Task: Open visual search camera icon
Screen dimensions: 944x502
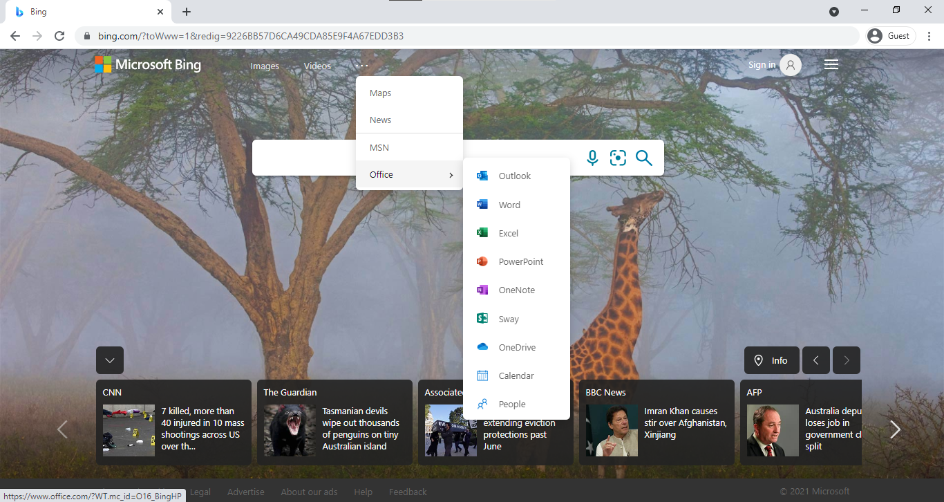Action: tap(618, 158)
